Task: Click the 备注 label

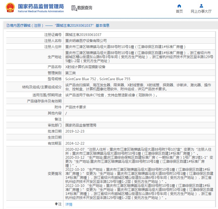Action: (58, 119)
